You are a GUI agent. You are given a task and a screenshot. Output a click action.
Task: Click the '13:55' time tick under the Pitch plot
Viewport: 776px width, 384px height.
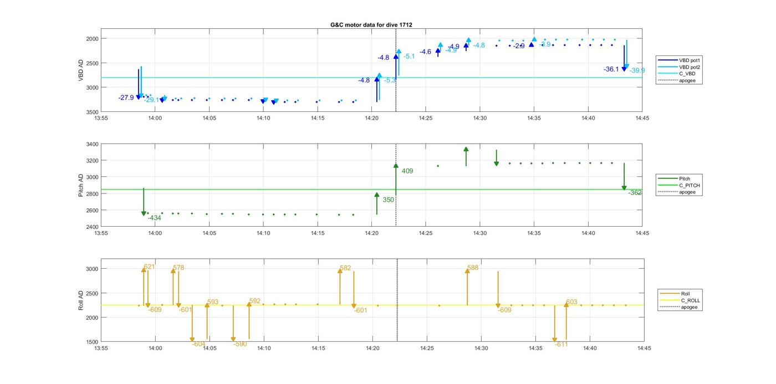click(101, 233)
